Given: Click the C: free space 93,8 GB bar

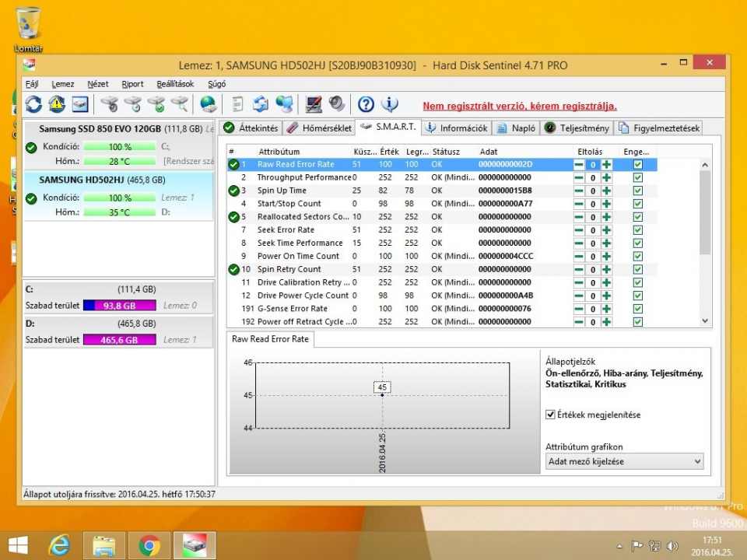Looking at the screenshot, I should 120,305.
